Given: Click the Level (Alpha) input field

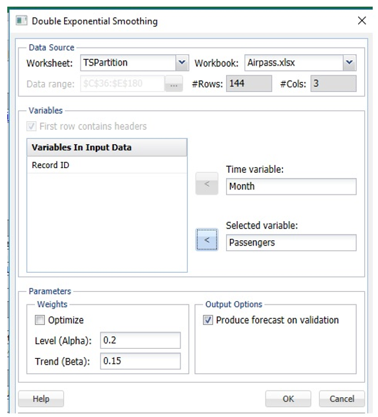Looking at the screenshot, I should [140, 340].
